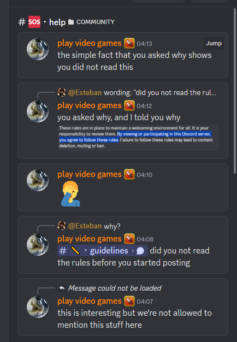Click the speech bubble icon in guidelines link

click(140, 251)
